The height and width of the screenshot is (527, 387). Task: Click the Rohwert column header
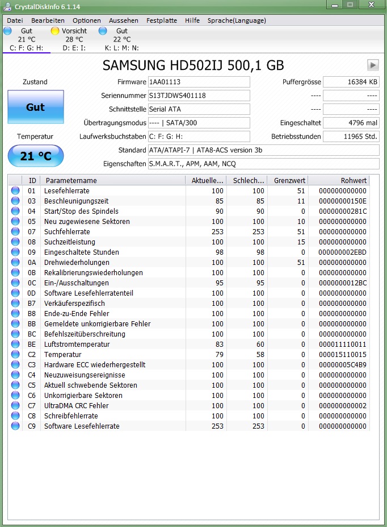pos(339,180)
